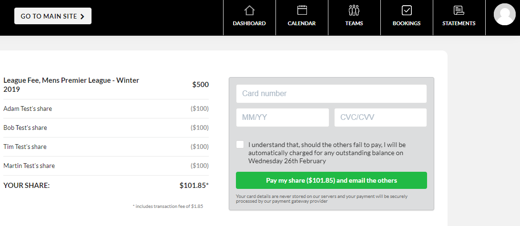Select the Statements menu label
This screenshot has height=226, width=520.
coord(459,23)
